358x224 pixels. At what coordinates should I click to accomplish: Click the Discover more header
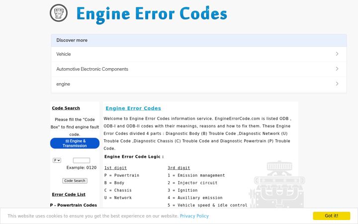[x=72, y=40]
